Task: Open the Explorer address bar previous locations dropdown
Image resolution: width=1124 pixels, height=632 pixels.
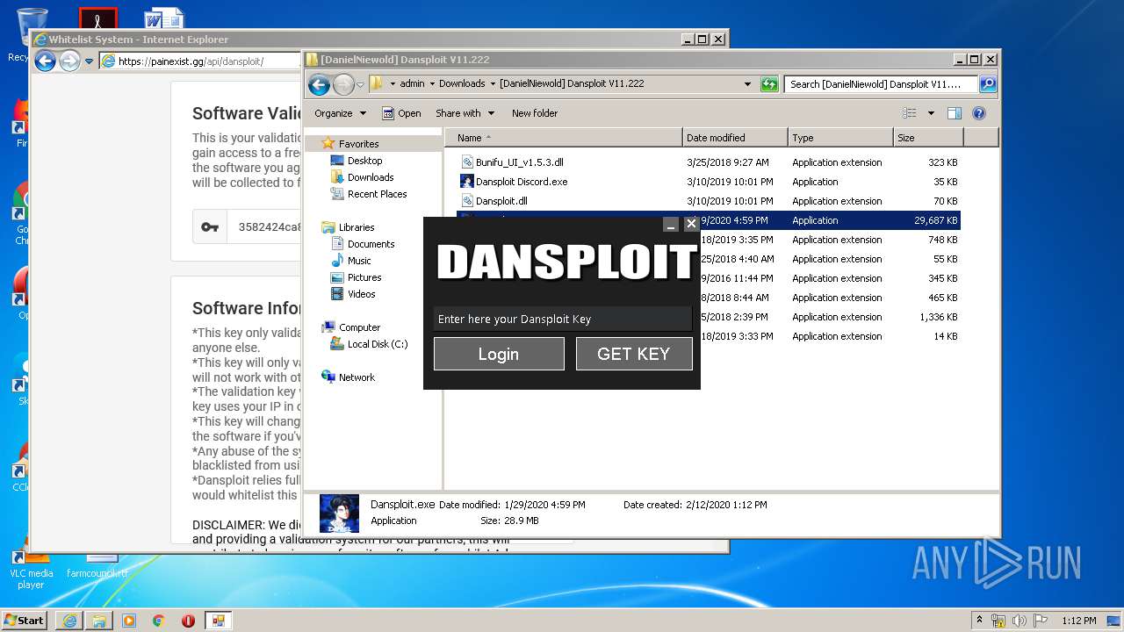Action: pos(747,84)
